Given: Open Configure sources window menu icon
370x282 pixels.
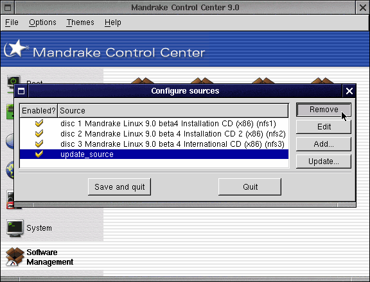Looking at the screenshot, I should pos(21,91).
